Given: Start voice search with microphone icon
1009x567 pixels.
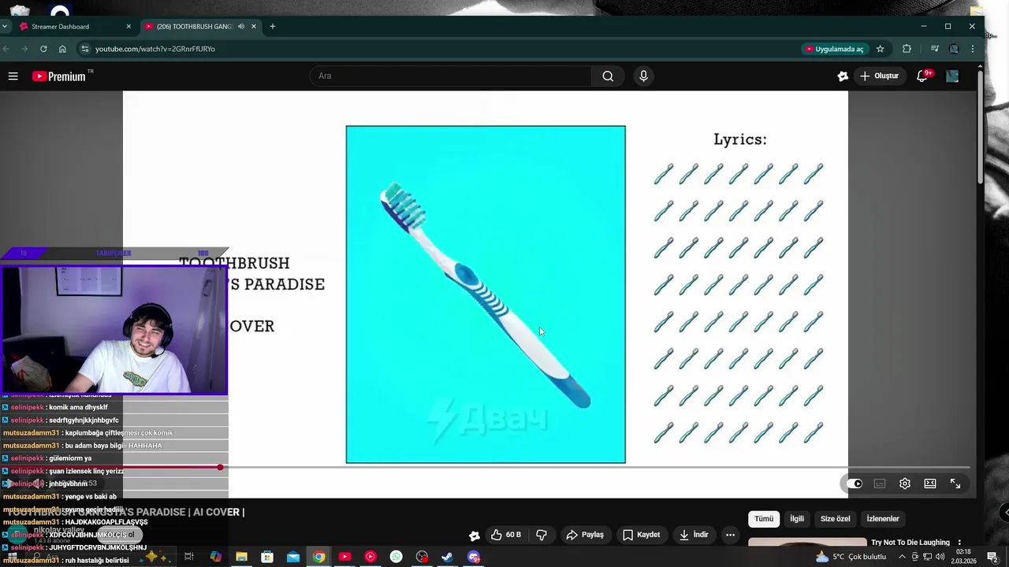Looking at the screenshot, I should 643,76.
